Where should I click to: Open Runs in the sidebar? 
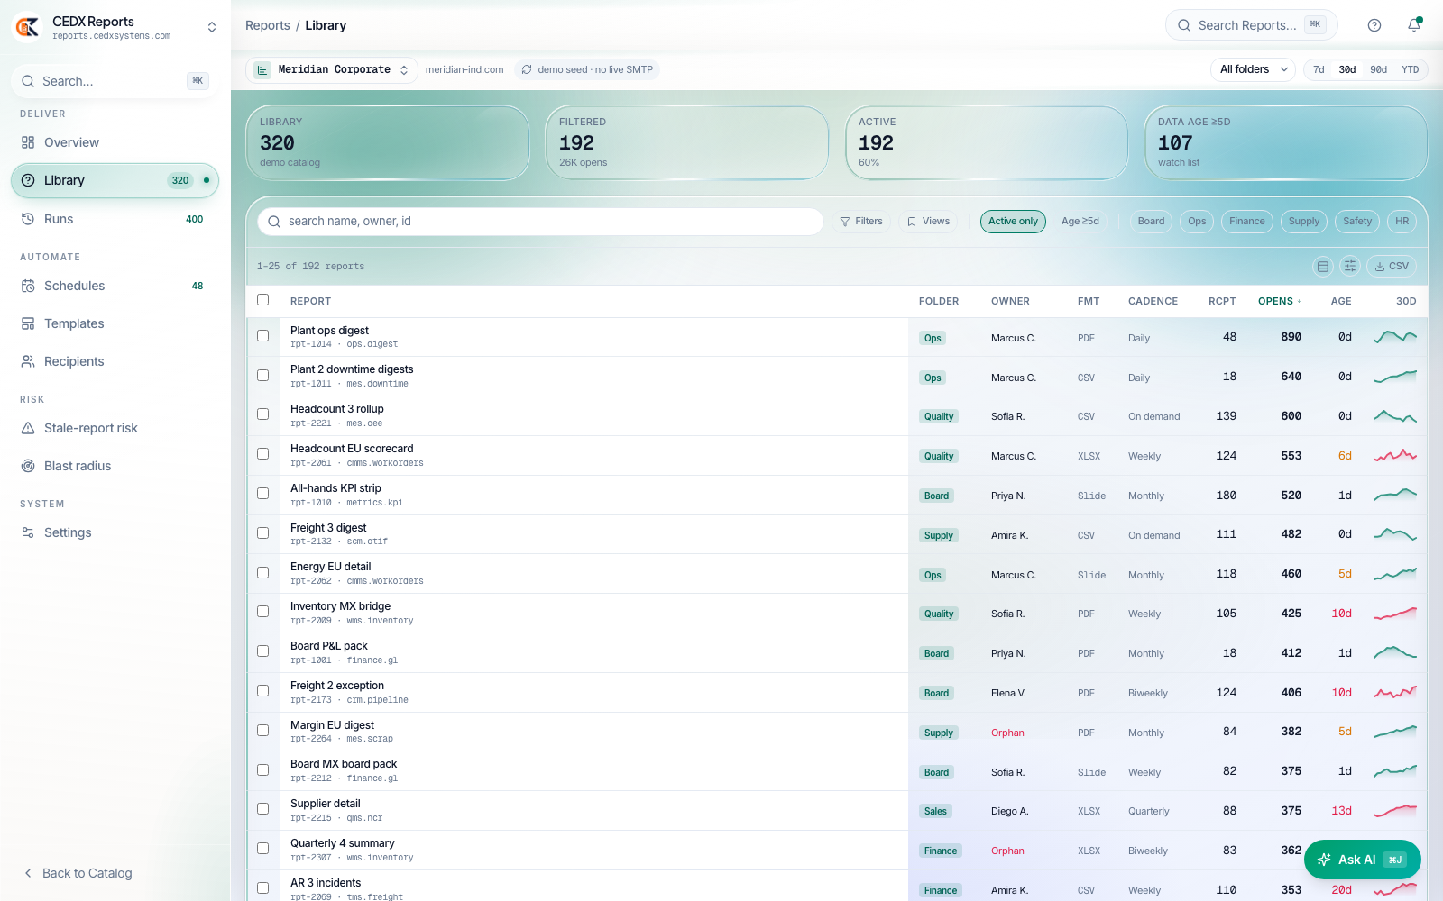[115, 219]
